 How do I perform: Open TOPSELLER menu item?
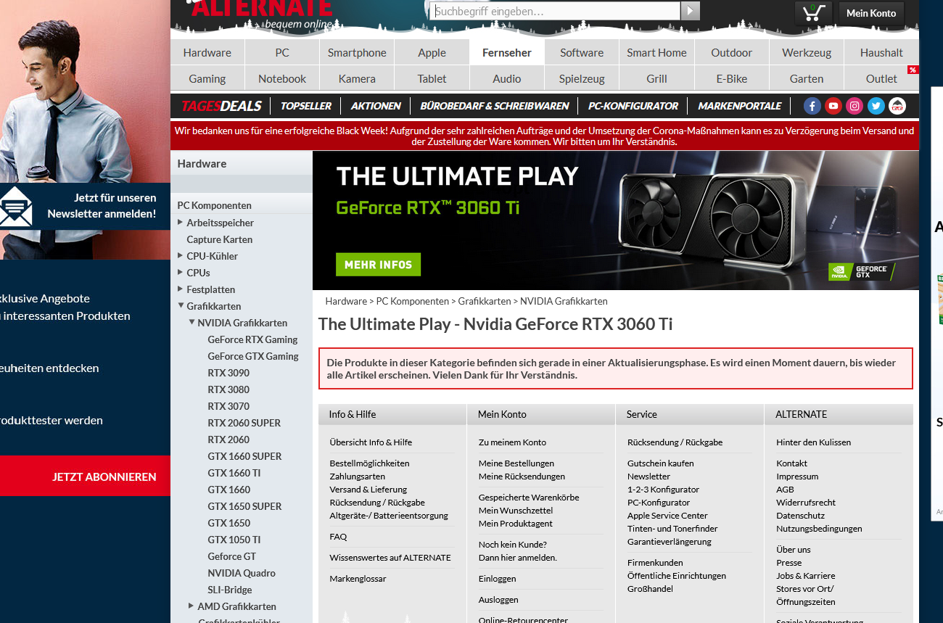306,106
